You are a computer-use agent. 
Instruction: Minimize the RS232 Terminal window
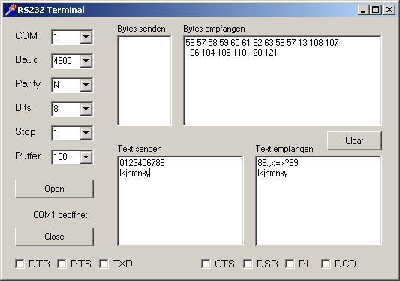363,10
